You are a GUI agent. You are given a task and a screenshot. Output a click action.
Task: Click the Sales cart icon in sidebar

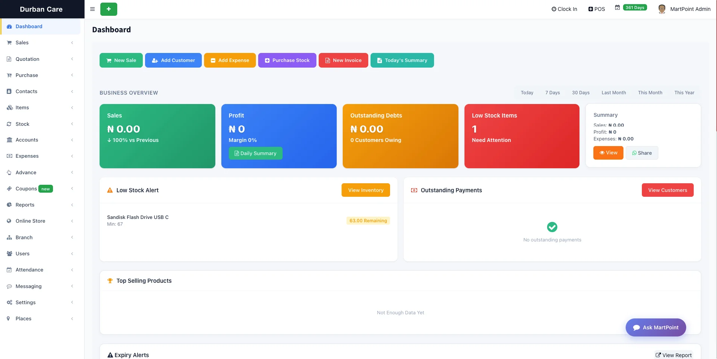pyautogui.click(x=9, y=43)
